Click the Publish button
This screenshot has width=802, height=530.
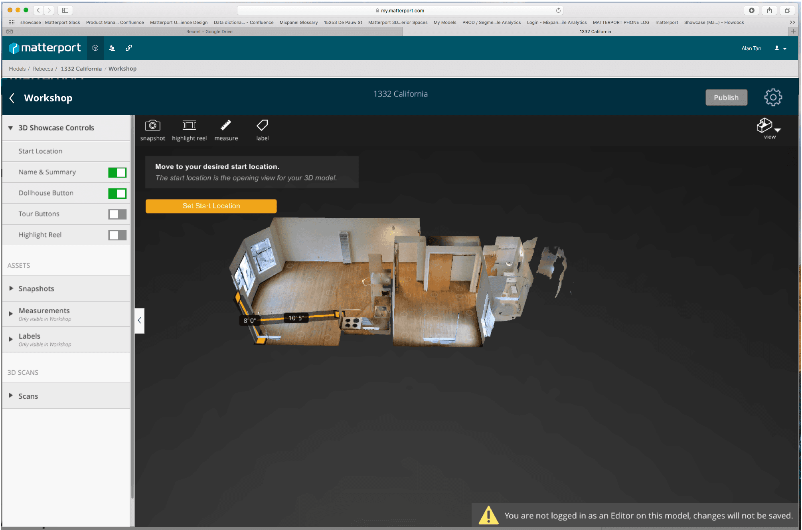coord(726,97)
